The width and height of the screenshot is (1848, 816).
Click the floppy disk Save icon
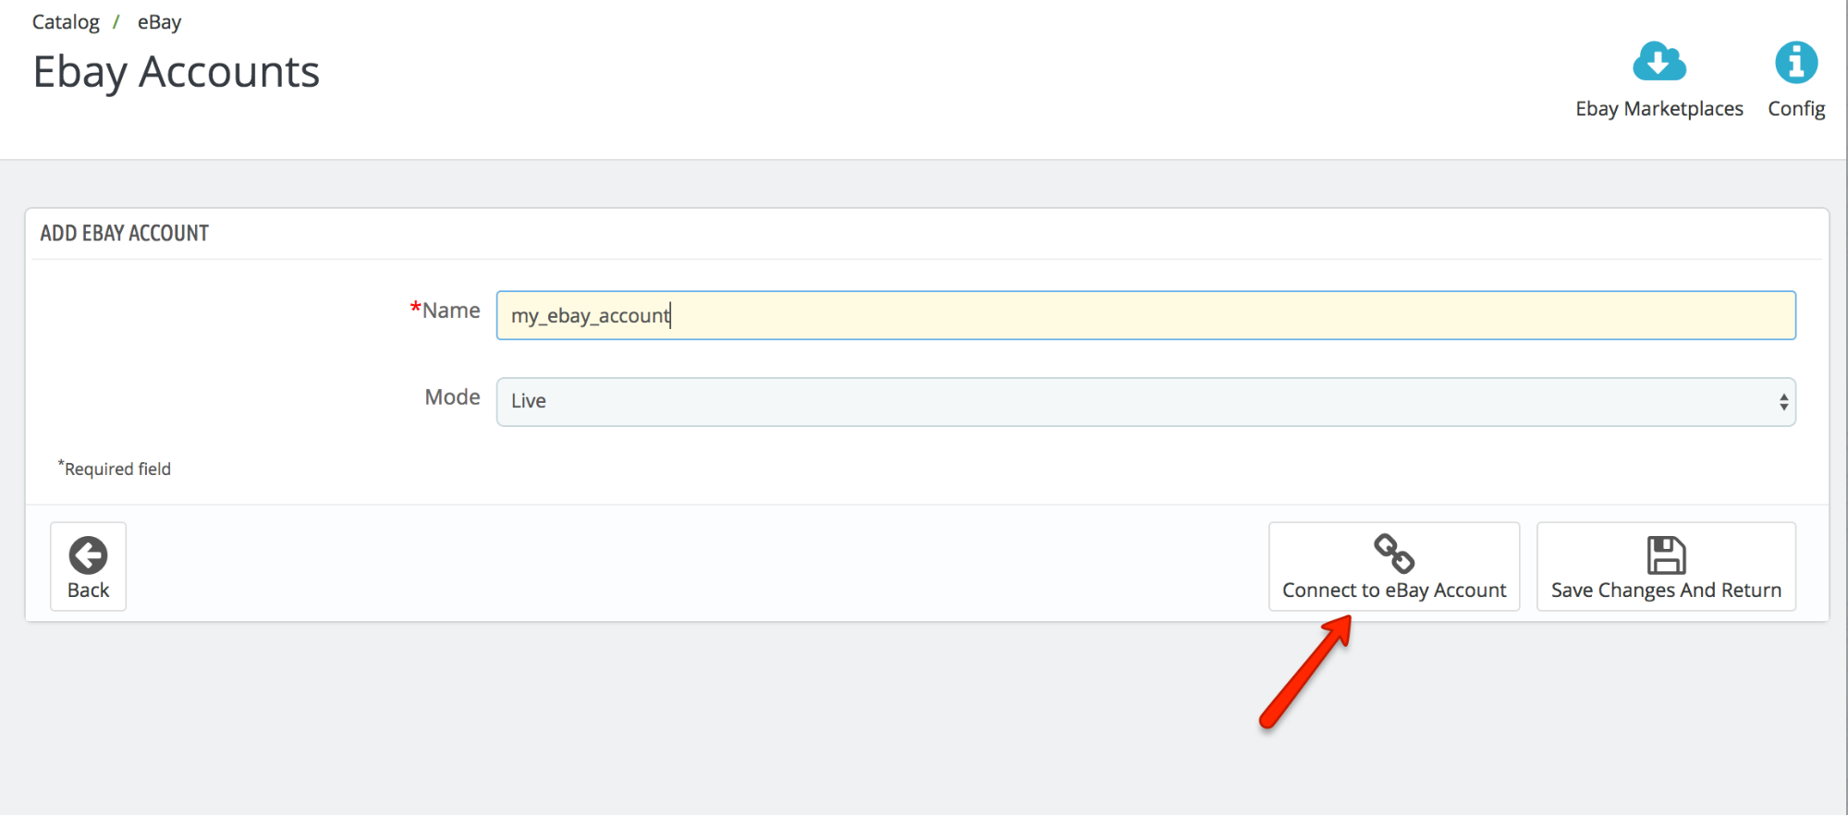1666,555
